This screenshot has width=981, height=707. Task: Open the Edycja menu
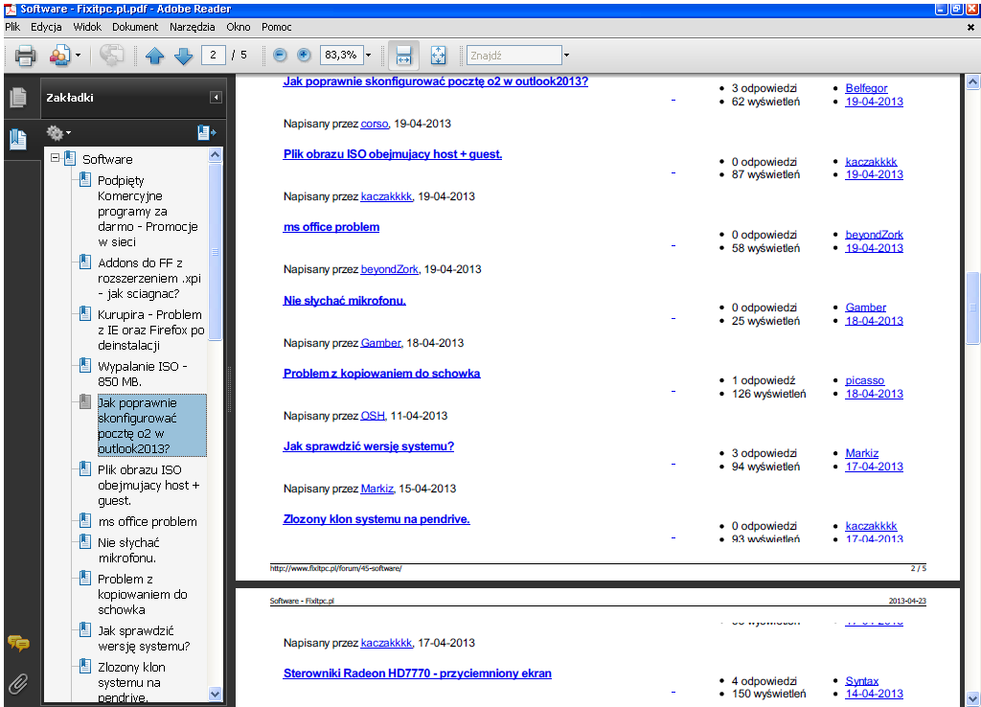(46, 27)
